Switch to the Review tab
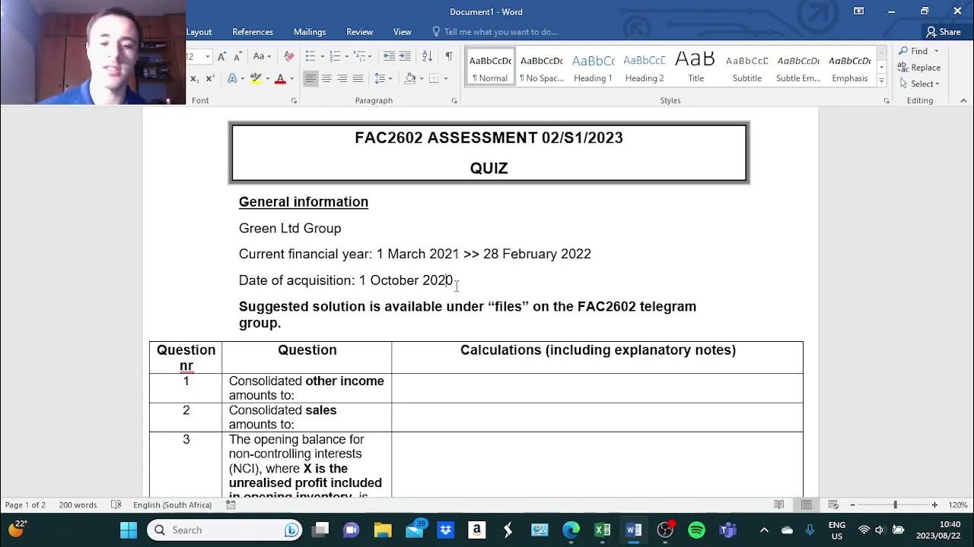The image size is (974, 547). (x=360, y=32)
